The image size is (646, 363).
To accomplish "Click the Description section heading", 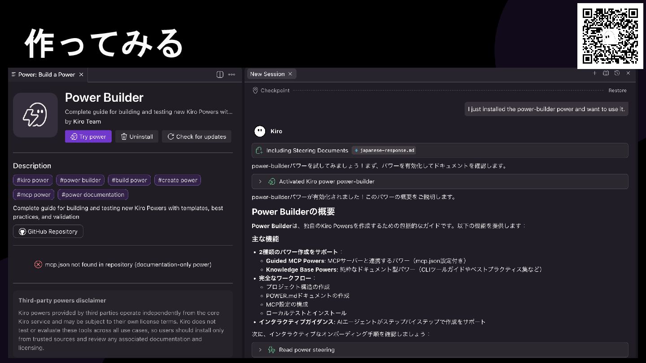I will coord(32,166).
